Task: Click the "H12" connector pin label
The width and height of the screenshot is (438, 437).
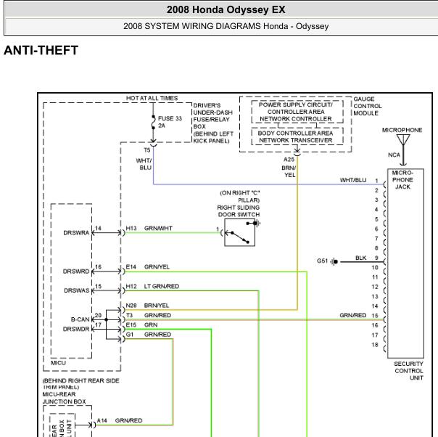Action: coord(131,286)
